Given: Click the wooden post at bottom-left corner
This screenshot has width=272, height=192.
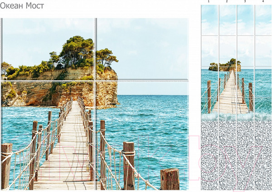Looking at the screenshot, I should point(6,166).
